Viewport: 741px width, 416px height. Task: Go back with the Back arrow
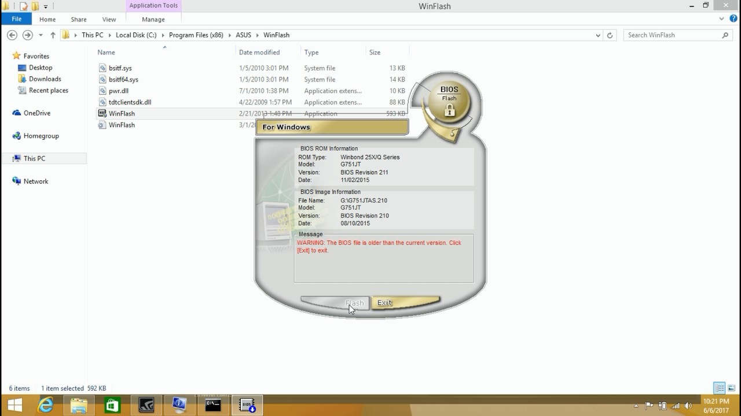coord(12,35)
